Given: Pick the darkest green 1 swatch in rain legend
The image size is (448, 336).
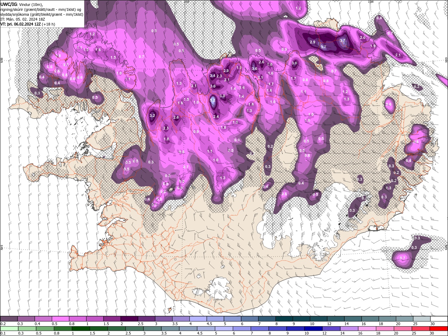Looking at the screenshot, I should point(80,329).
